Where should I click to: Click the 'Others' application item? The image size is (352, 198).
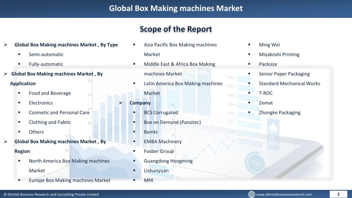click(36, 132)
